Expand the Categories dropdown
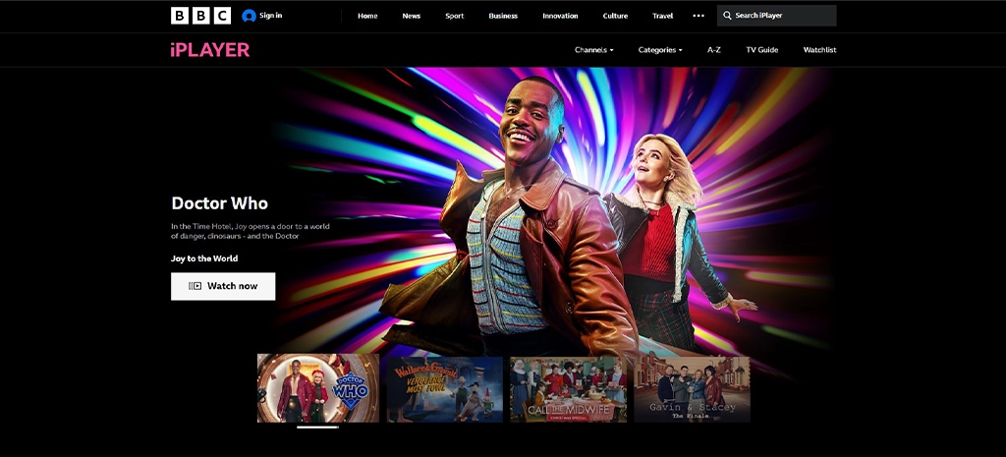The height and width of the screenshot is (457, 1006). (660, 50)
